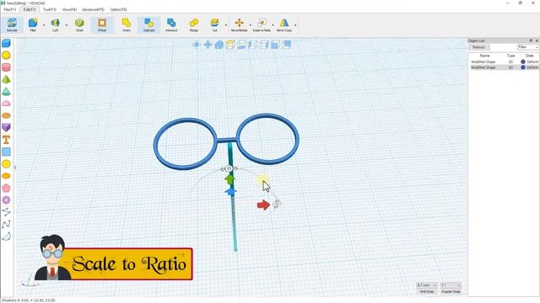
Task: Expand the Cut tool dropdown arrow
Action: (x=226, y=25)
